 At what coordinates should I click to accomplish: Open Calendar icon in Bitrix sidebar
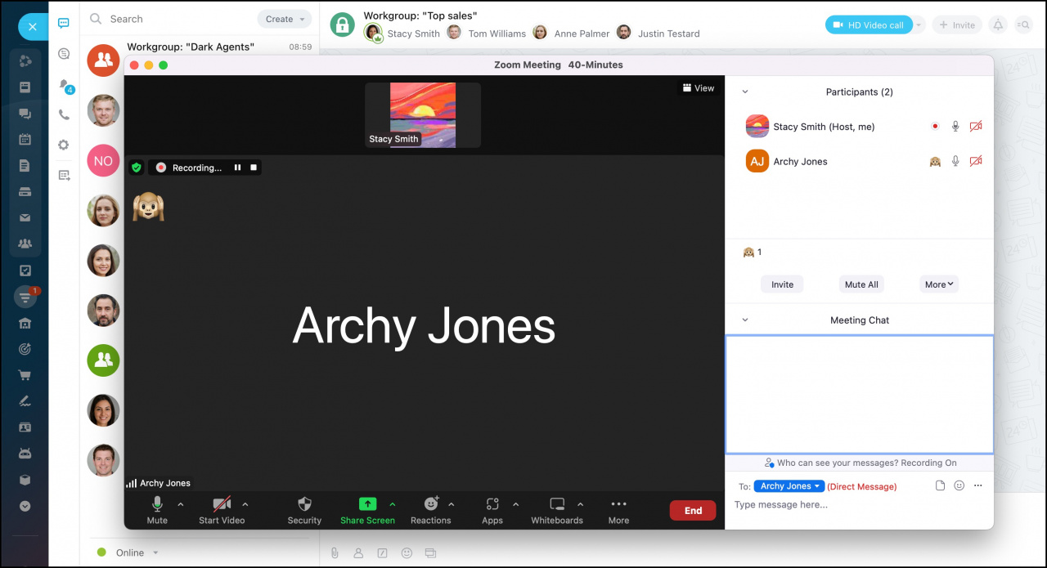click(25, 139)
